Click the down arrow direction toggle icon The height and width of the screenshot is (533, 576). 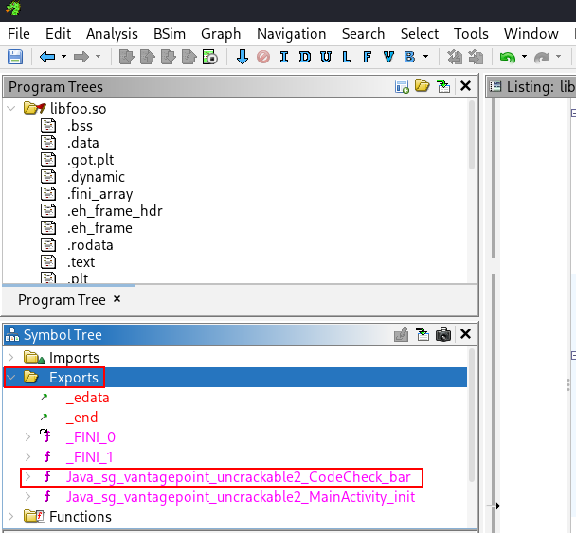[x=242, y=57]
